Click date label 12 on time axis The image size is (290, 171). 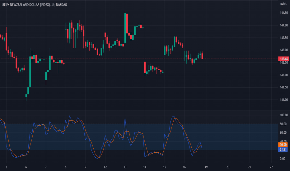click(105, 167)
